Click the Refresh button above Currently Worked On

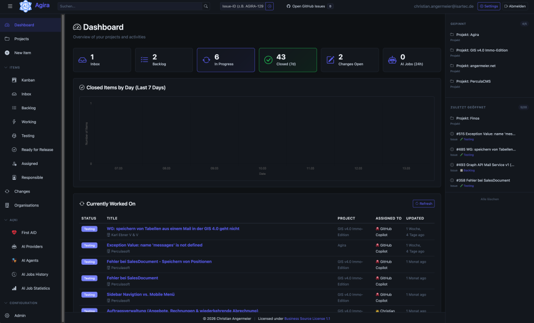tap(423, 203)
